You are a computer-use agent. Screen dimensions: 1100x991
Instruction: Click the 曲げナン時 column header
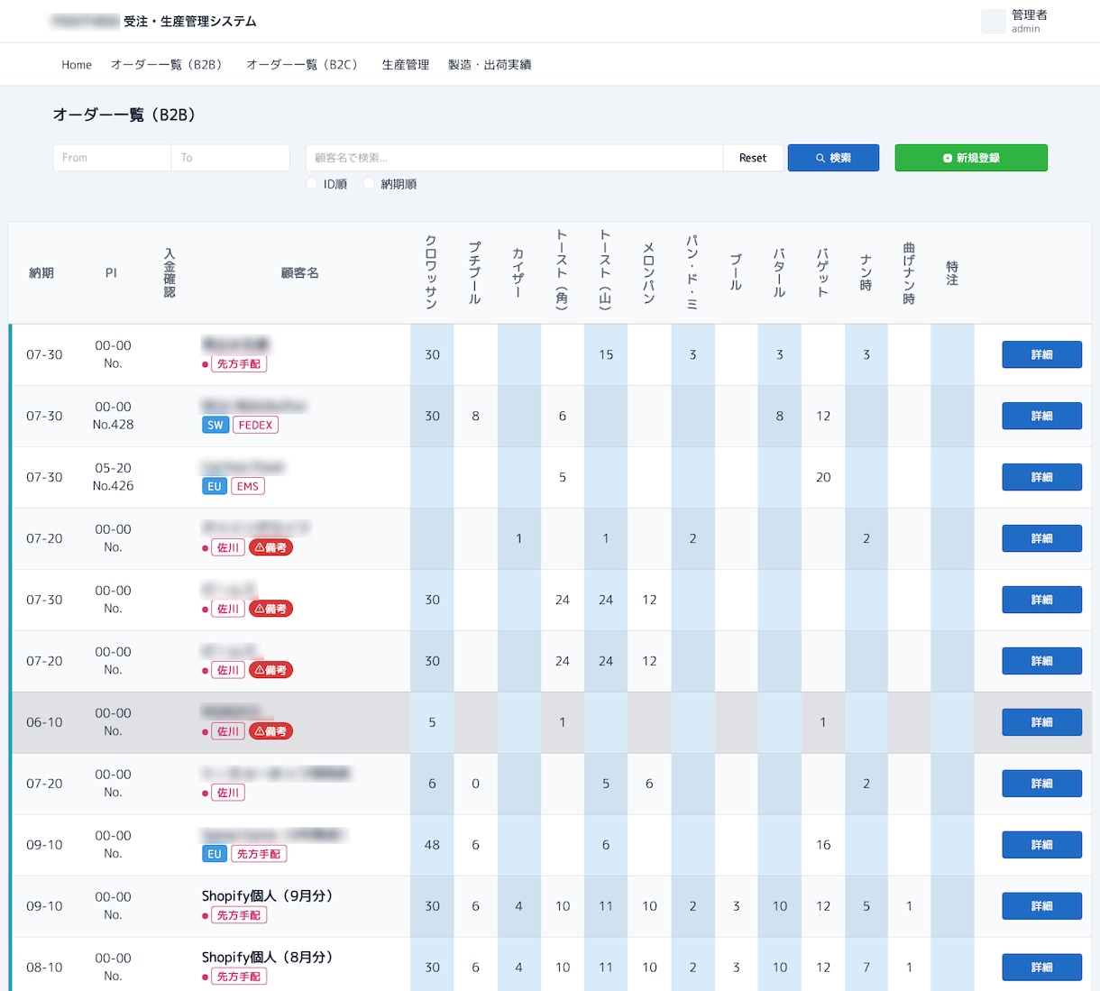(909, 273)
